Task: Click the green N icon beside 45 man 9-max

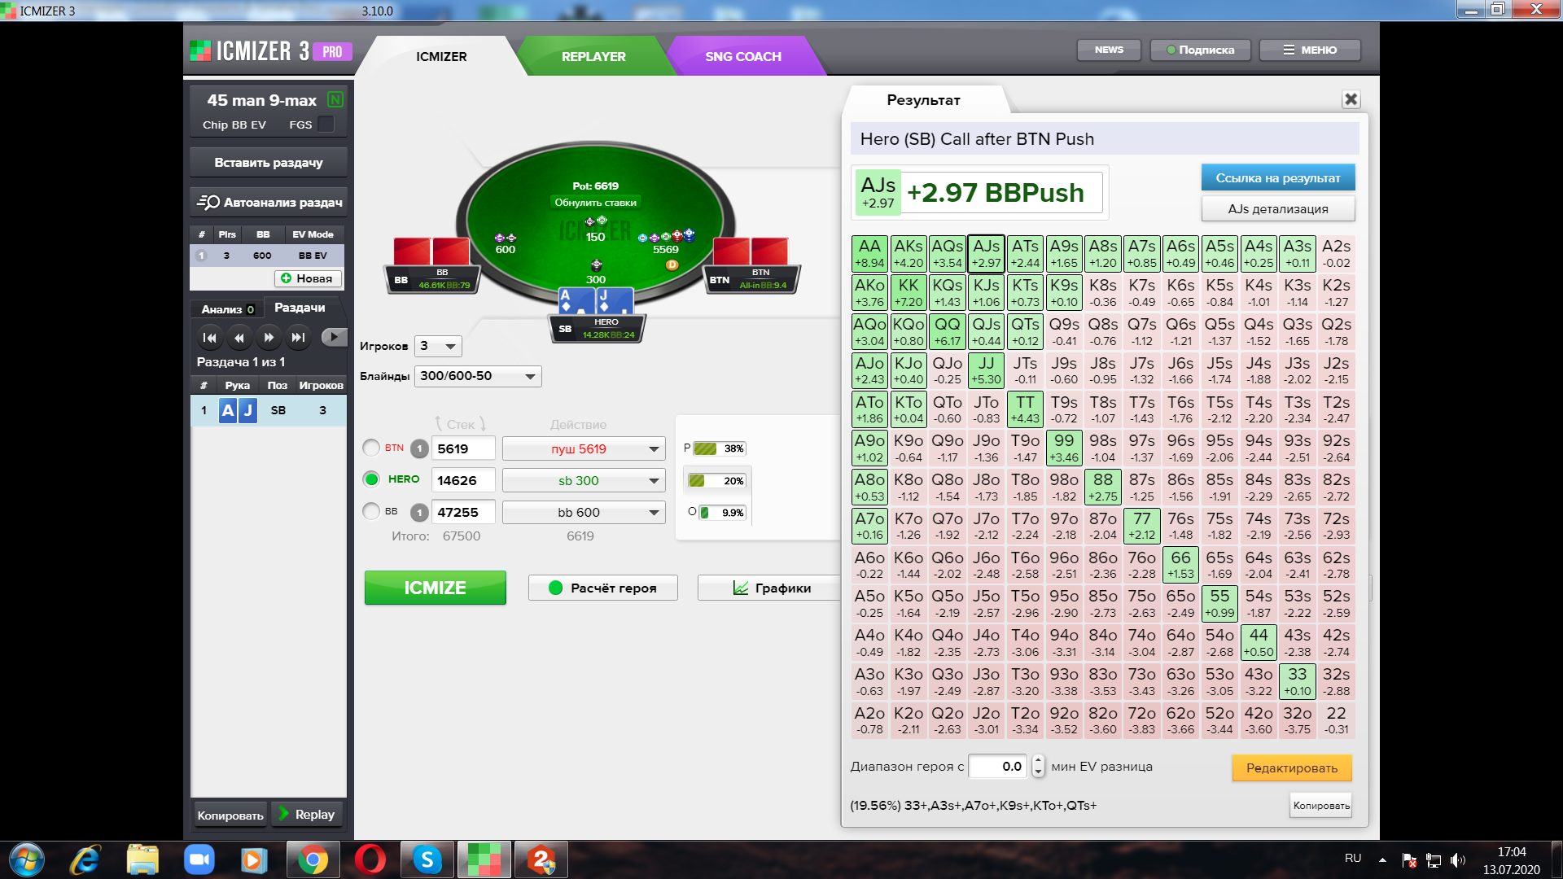Action: [335, 99]
